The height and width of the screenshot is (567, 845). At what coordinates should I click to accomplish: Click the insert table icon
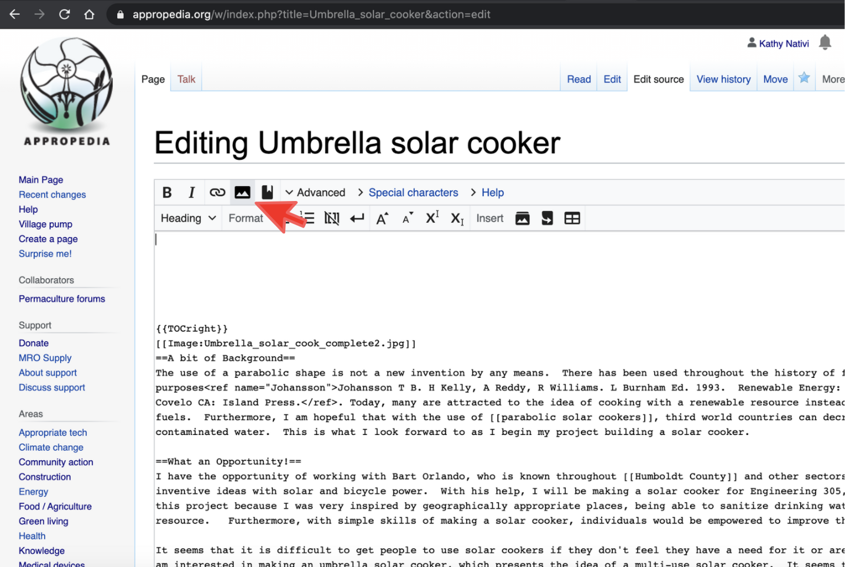pos(572,219)
